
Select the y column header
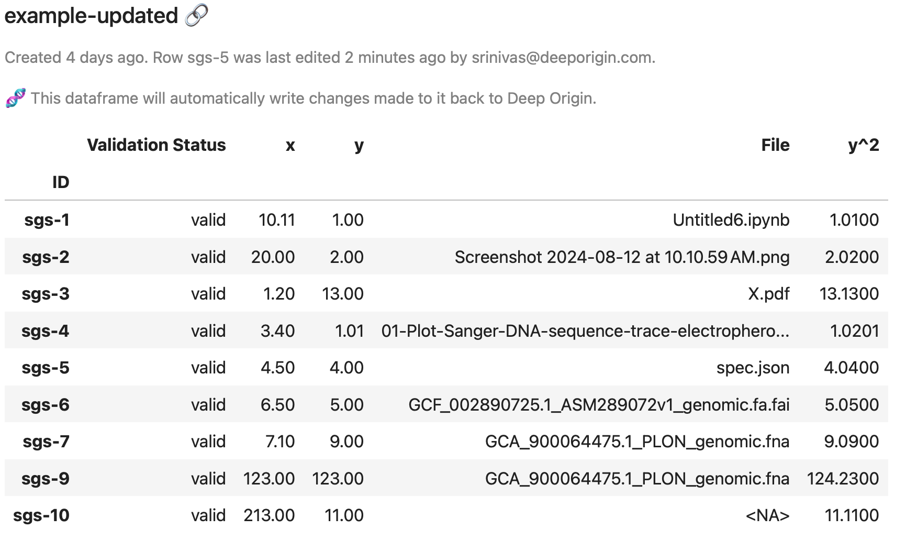(x=359, y=145)
